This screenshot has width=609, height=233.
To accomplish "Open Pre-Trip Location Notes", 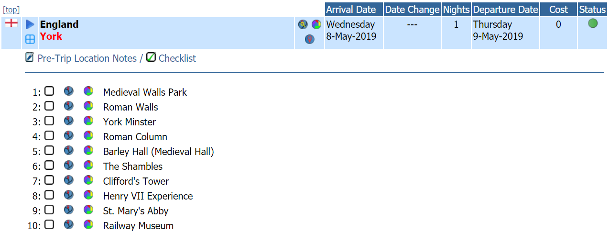I will click(87, 58).
